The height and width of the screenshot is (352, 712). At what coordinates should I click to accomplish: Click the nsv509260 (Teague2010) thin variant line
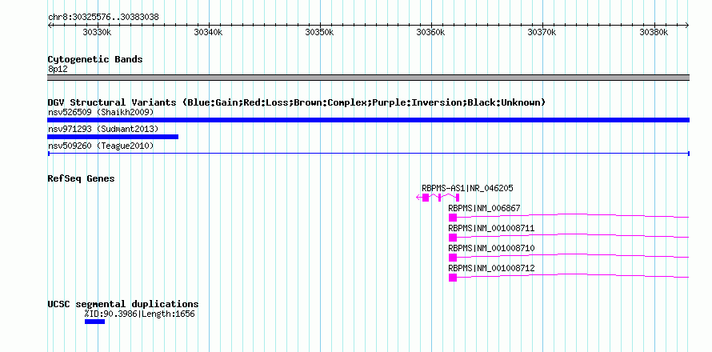368,154
